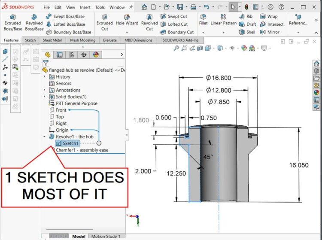This screenshot has width=322, height=240.
Task: Select the Swept Cut tool
Action: [x=174, y=16]
